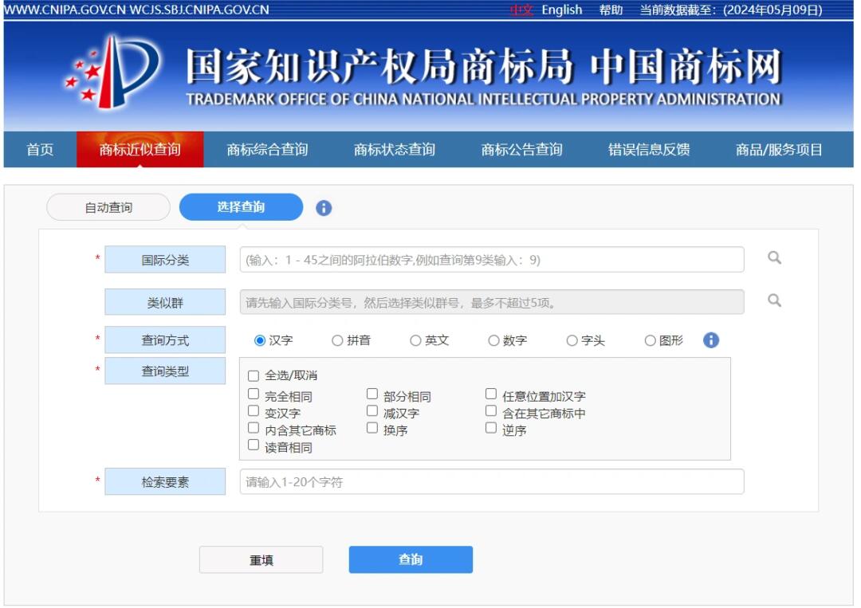
Task: Open 商标公告查询 navigation tab
Action: coord(521,149)
